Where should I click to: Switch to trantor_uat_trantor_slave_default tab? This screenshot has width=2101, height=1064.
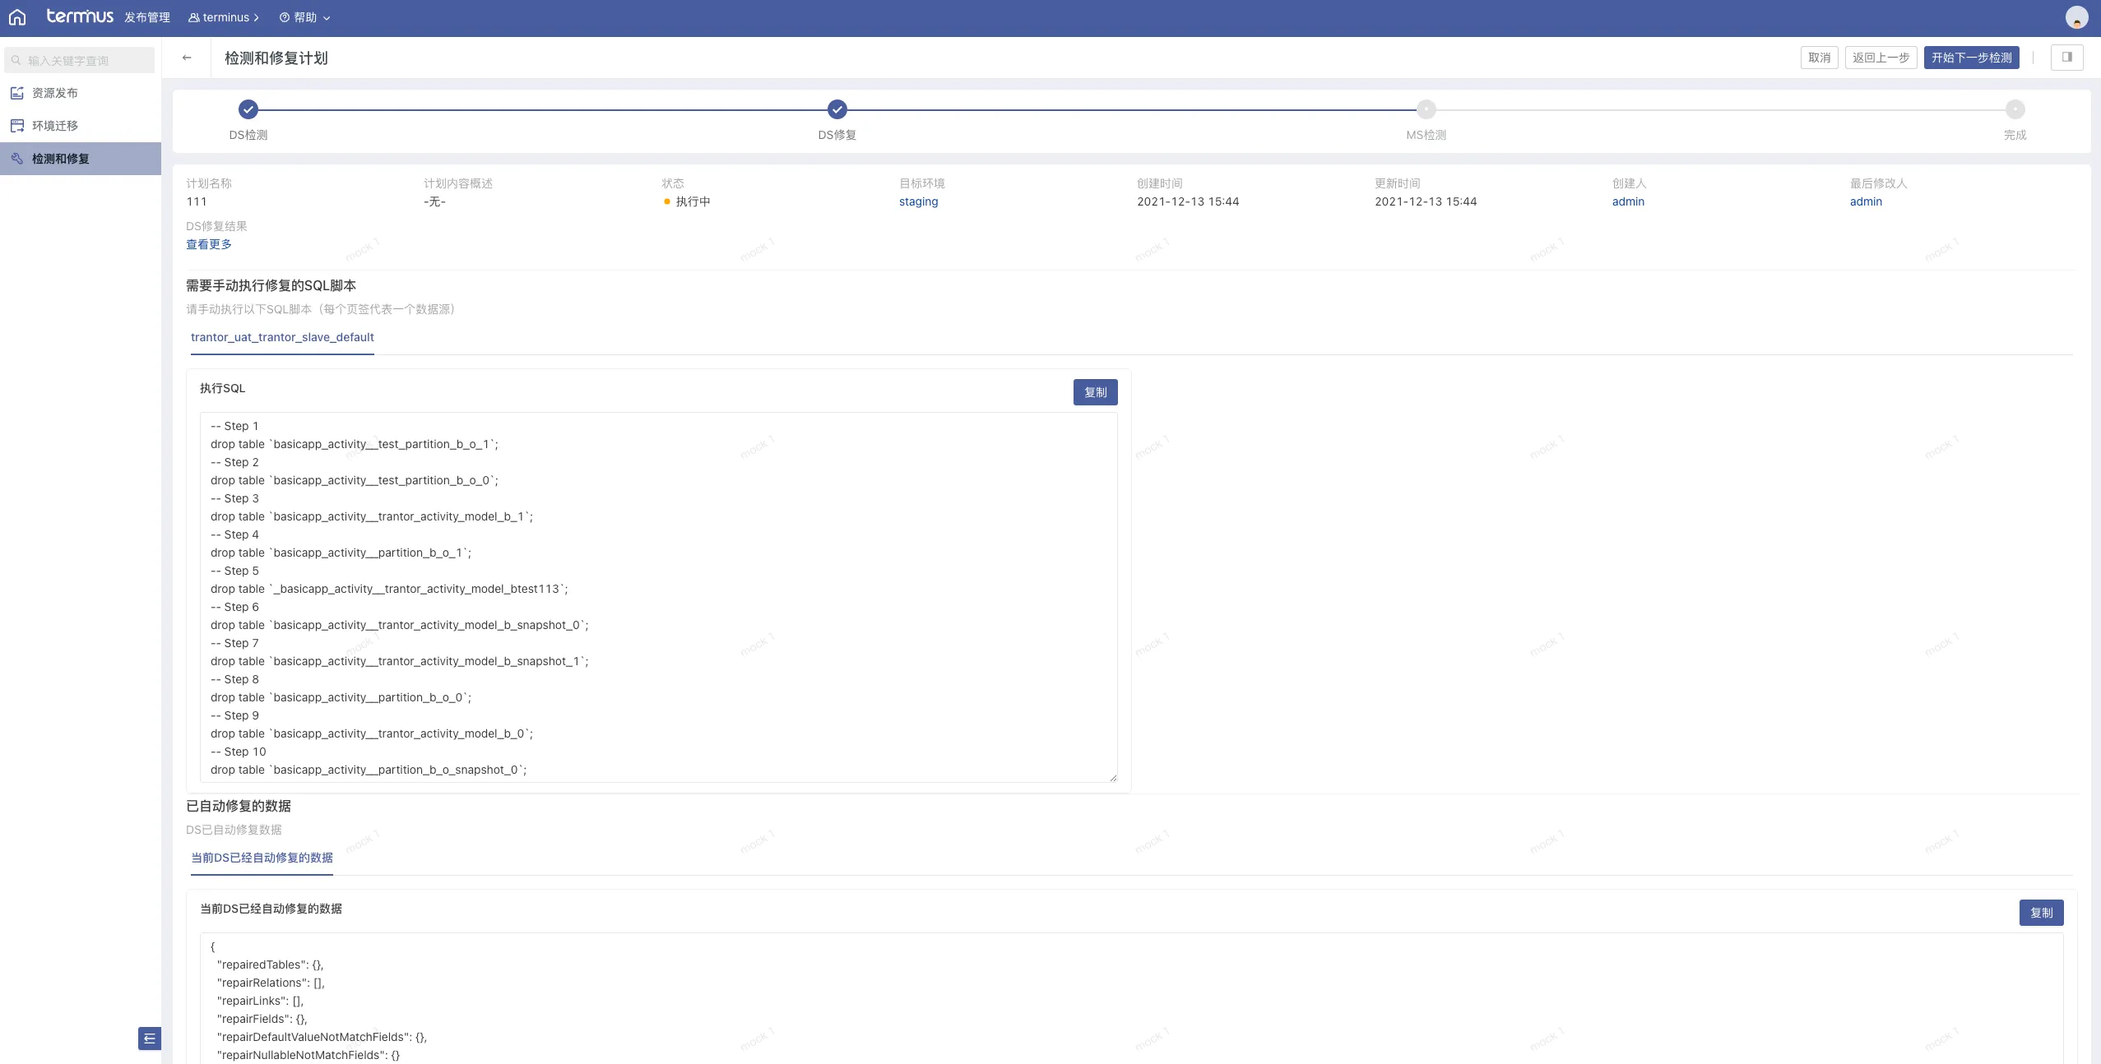click(282, 337)
